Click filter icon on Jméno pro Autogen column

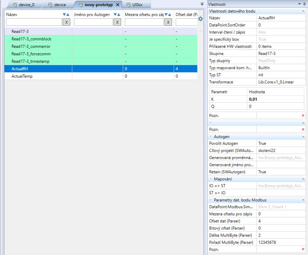click(116, 15)
